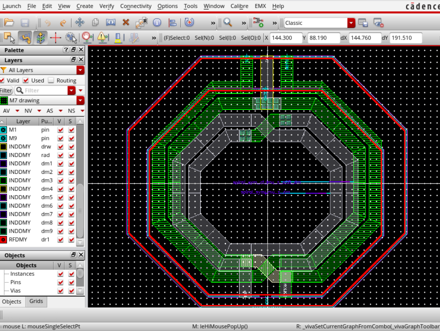Select the selection mode arrow icon
Image resolution: width=440 pixels, height=331 pixels.
[x=9, y=38]
